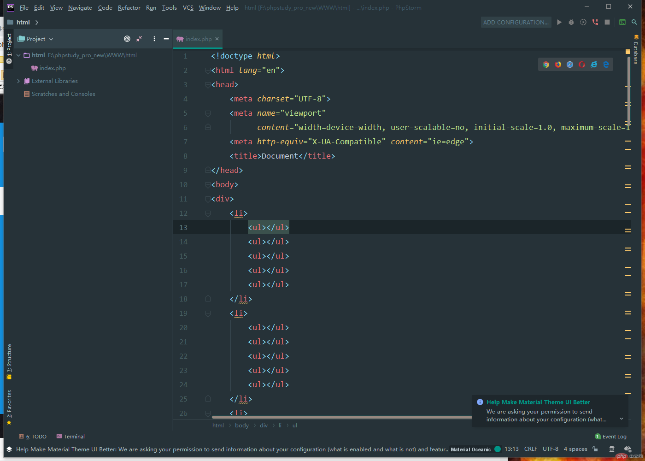Screen dimensions: 645x461
Task: Collapse all in Project panel
Action: (139, 39)
